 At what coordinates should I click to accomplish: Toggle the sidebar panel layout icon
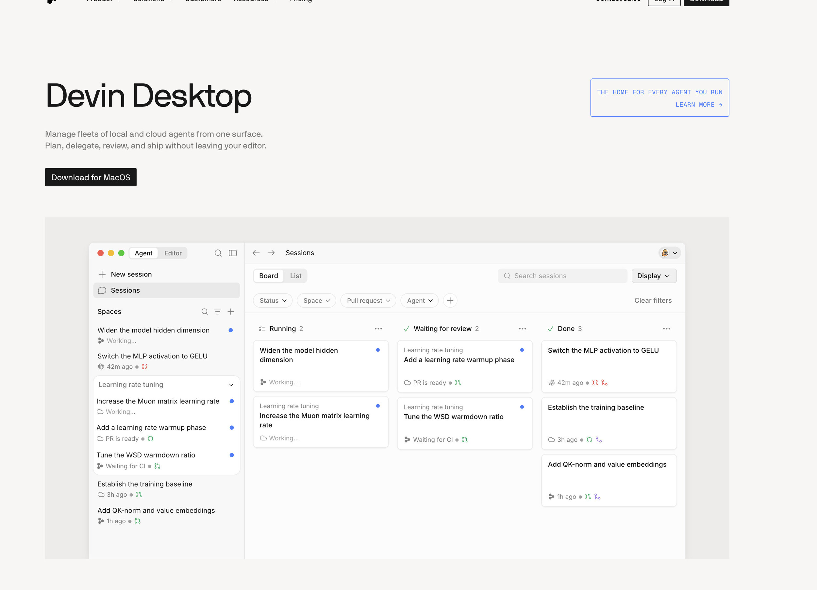tap(233, 253)
